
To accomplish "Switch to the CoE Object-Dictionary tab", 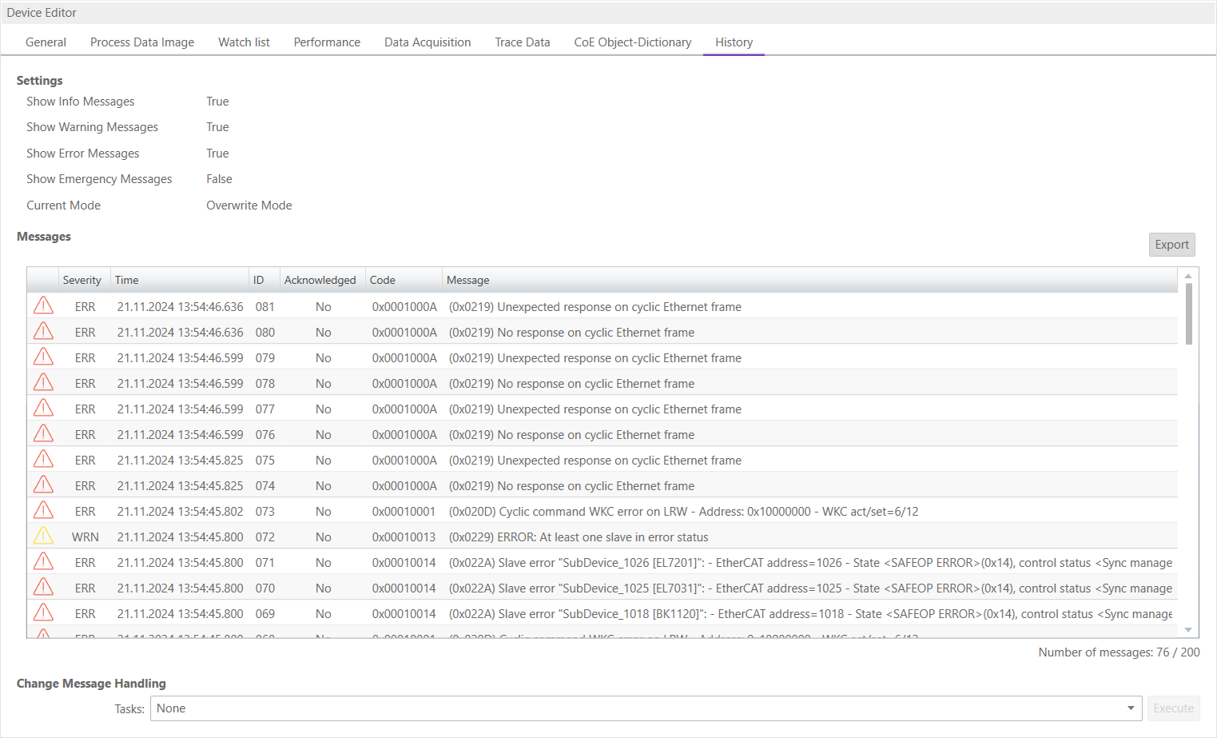I will [632, 42].
